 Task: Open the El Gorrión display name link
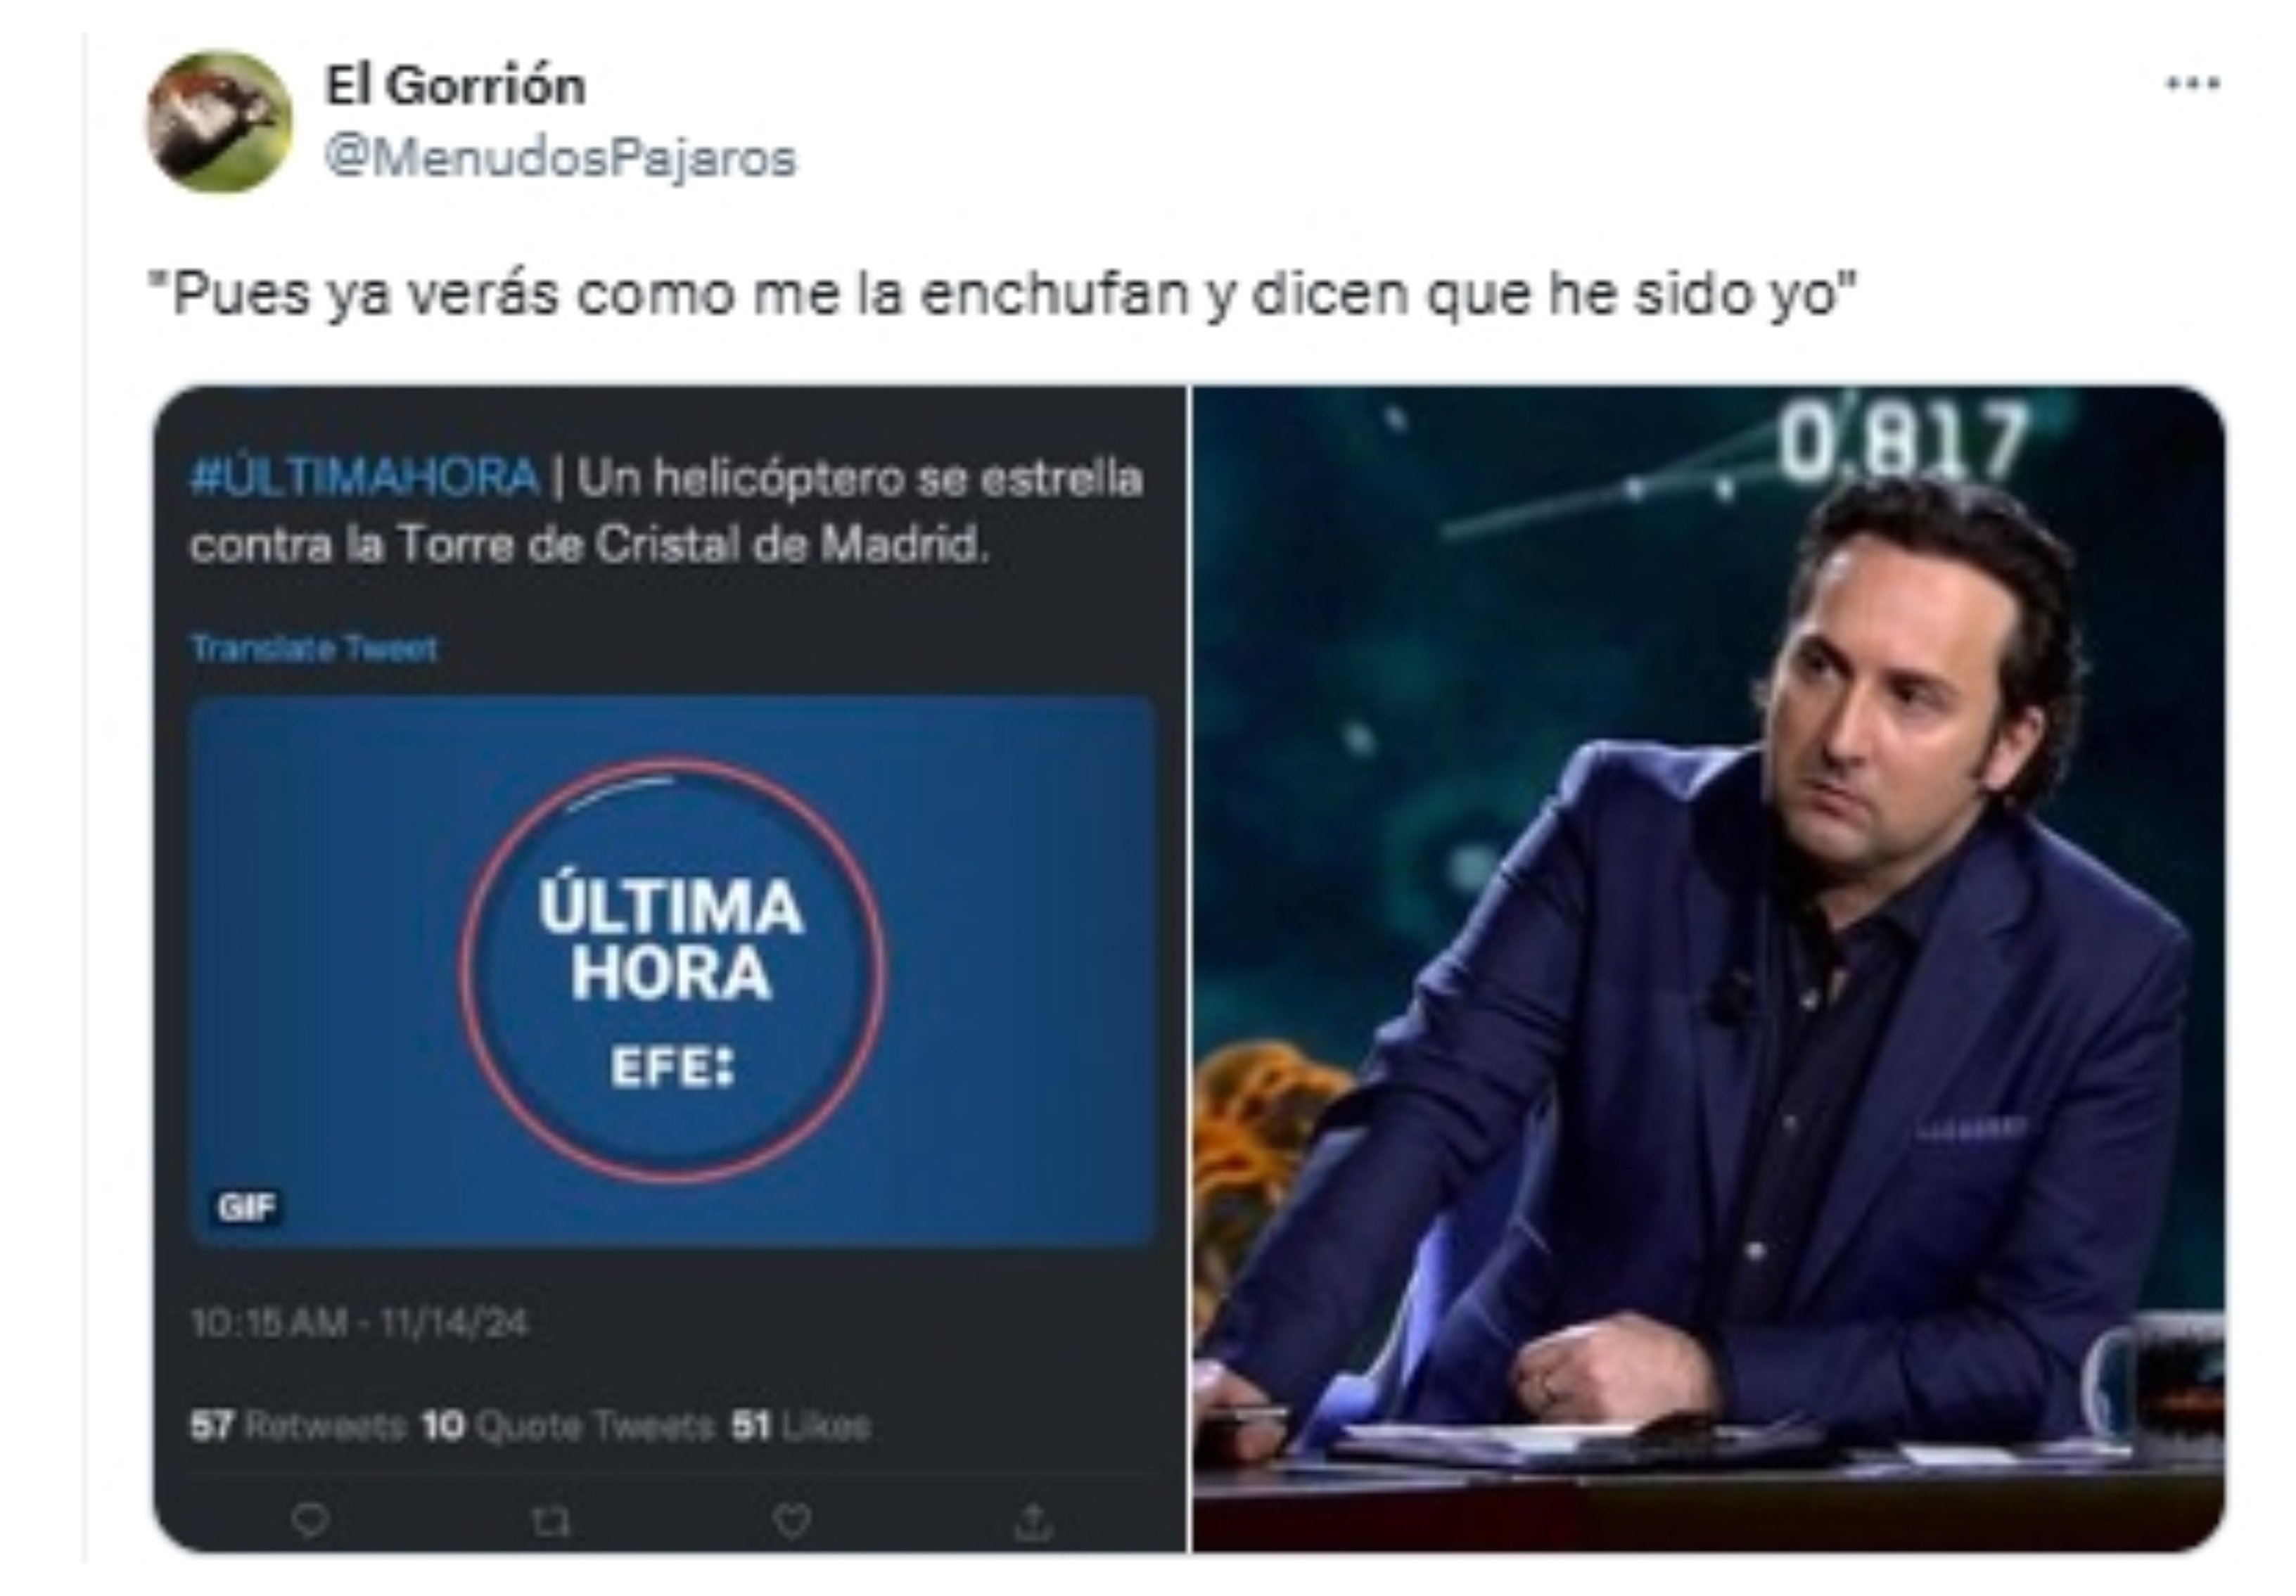click(455, 85)
